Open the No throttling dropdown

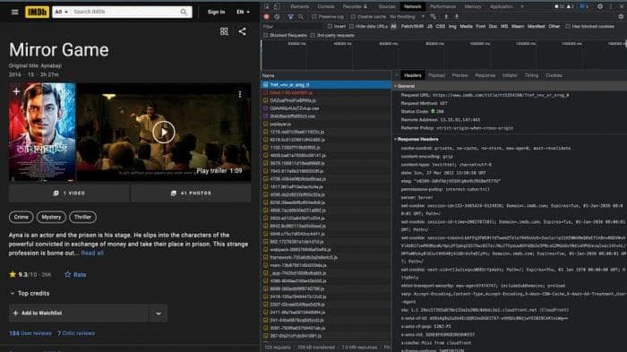tap(407, 17)
